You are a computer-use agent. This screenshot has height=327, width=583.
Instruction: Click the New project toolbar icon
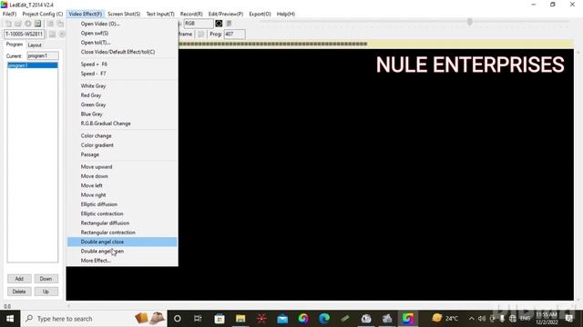point(8,24)
